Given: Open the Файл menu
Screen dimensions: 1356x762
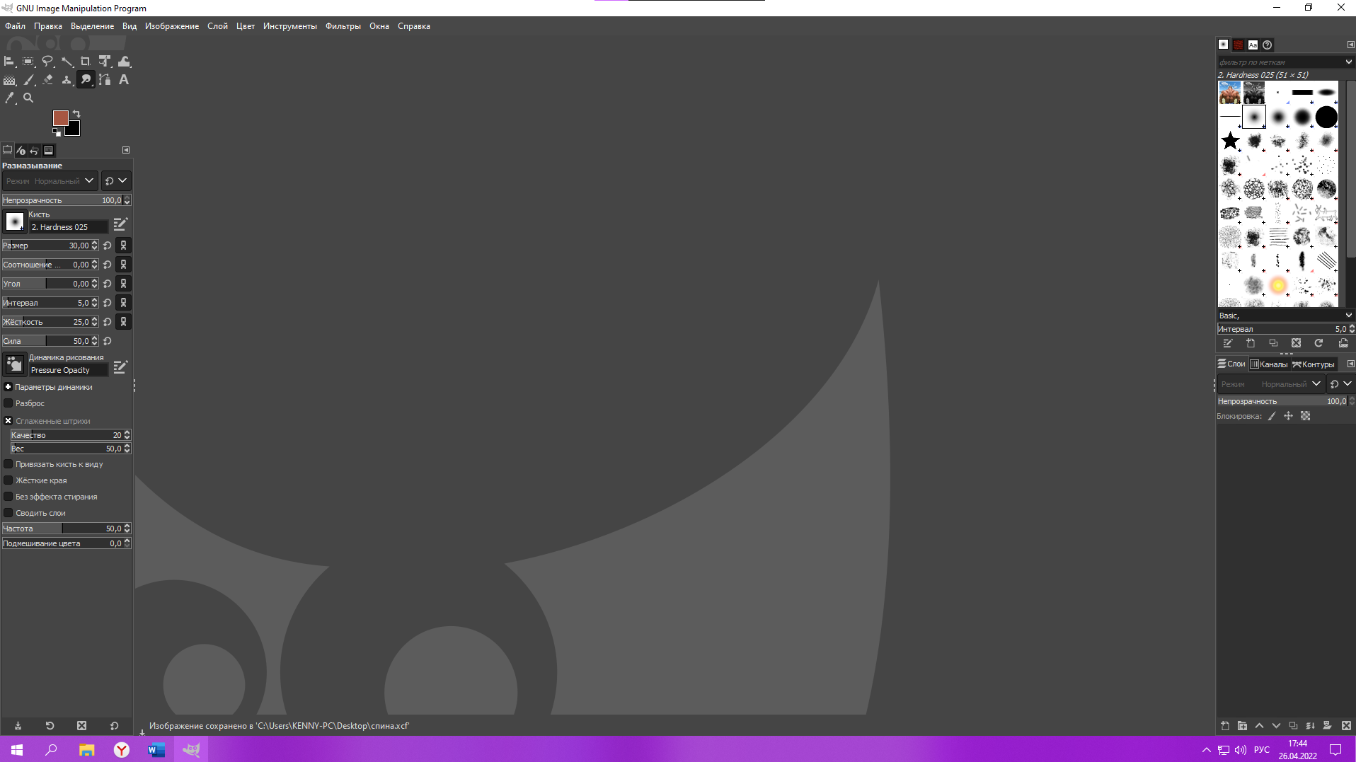Looking at the screenshot, I should tap(15, 26).
